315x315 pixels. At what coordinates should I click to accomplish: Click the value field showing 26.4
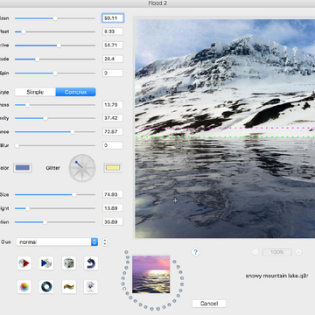113,59
